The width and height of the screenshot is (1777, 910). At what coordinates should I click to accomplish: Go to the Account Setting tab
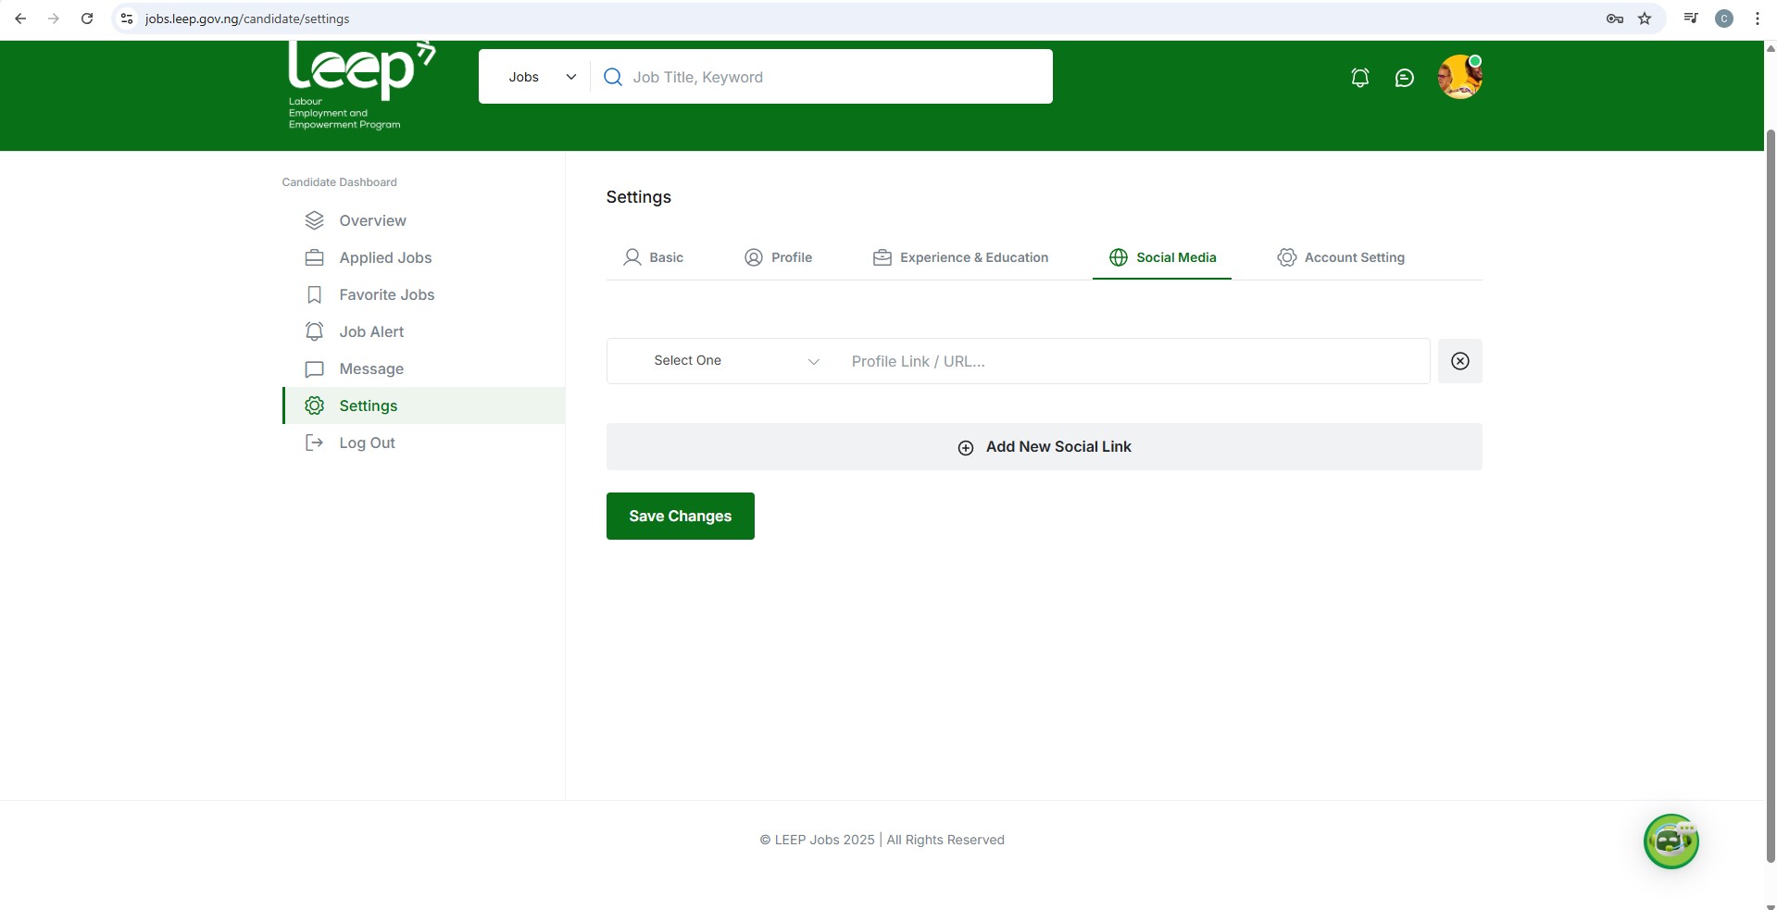coord(1340,257)
